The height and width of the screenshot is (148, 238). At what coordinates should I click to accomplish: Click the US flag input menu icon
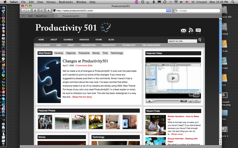[x=187, y=2]
